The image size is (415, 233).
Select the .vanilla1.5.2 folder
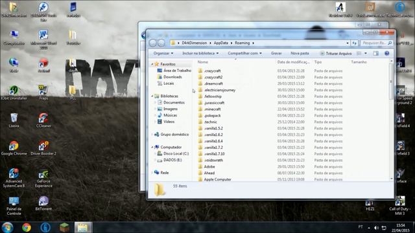click(x=213, y=128)
